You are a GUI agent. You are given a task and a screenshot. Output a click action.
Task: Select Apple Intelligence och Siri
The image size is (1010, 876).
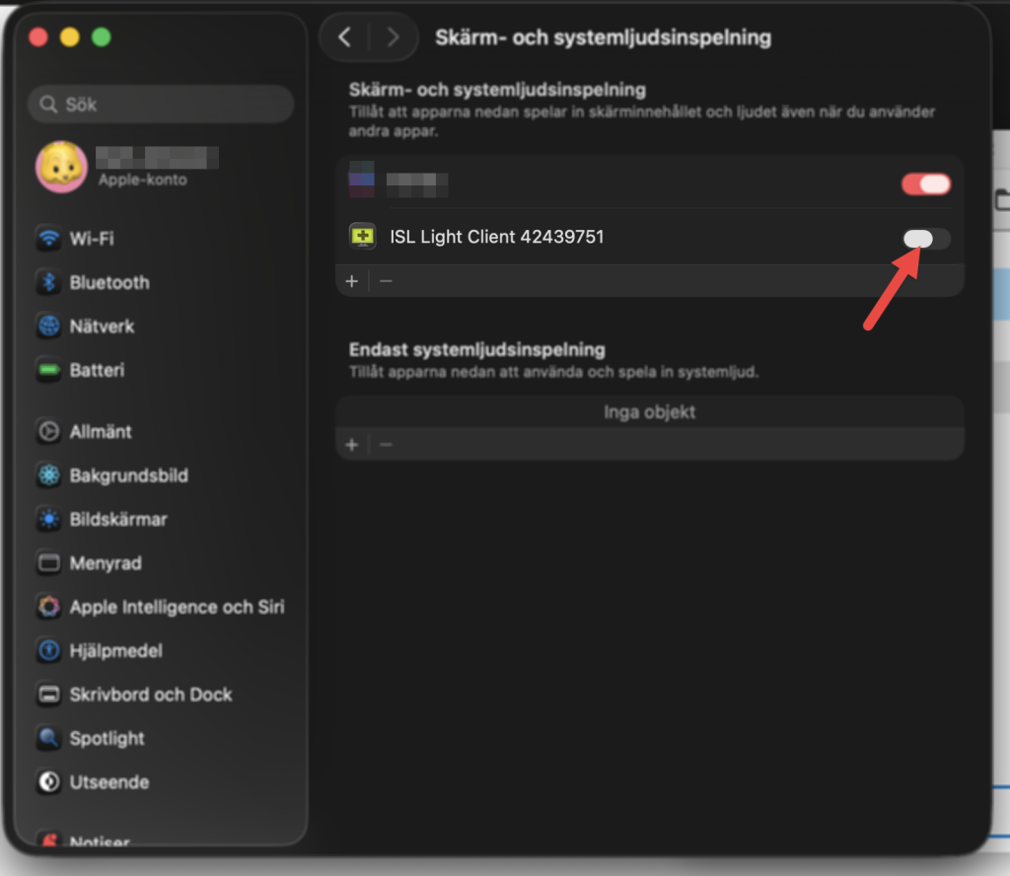[x=176, y=608]
